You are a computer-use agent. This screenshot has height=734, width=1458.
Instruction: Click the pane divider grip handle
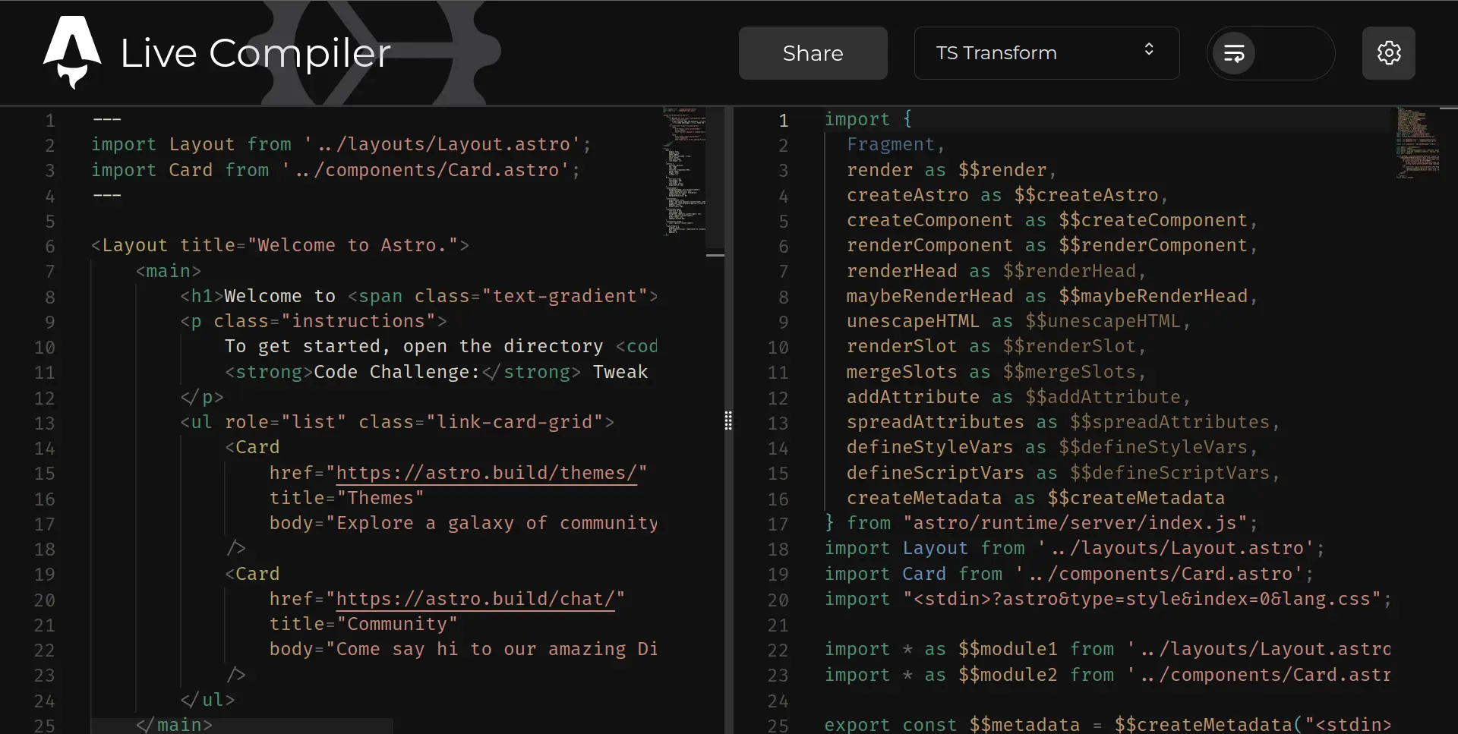728,421
